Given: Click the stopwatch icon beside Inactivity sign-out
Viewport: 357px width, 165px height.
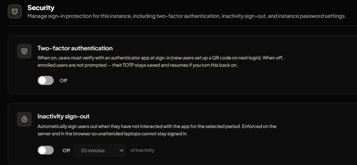Looking at the screenshot, I should 24,119.
